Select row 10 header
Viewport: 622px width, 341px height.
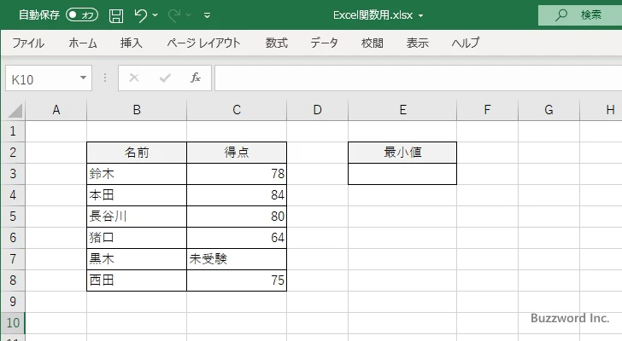(13, 323)
